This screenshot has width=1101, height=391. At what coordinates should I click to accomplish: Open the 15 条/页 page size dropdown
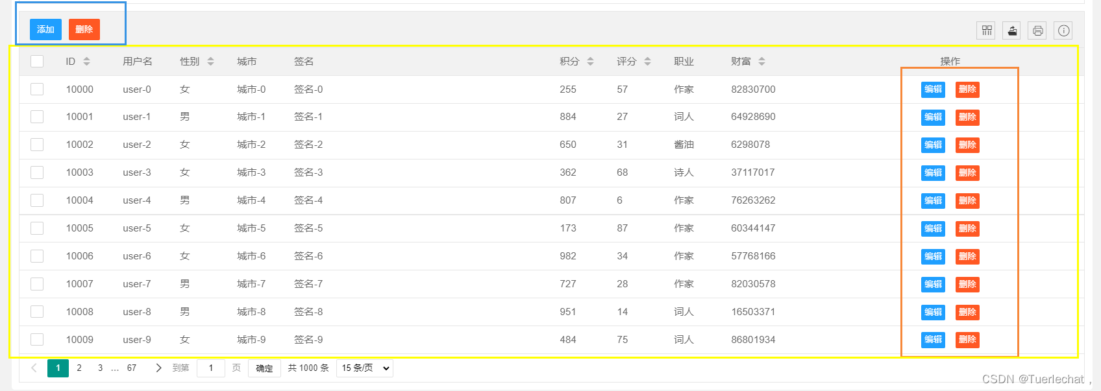(x=365, y=368)
